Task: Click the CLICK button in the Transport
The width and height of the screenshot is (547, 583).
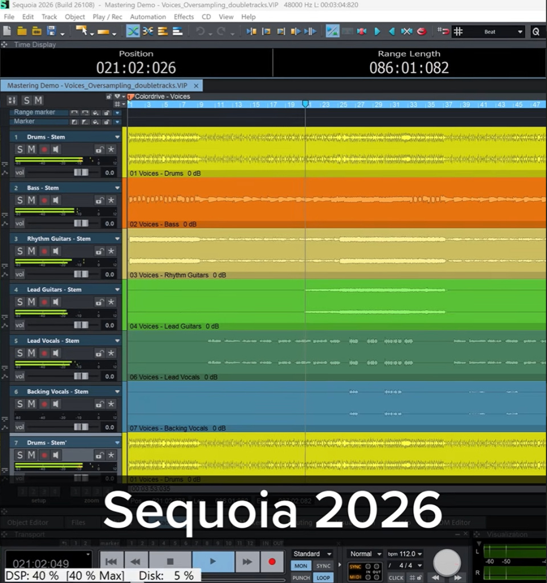Action: (395, 577)
